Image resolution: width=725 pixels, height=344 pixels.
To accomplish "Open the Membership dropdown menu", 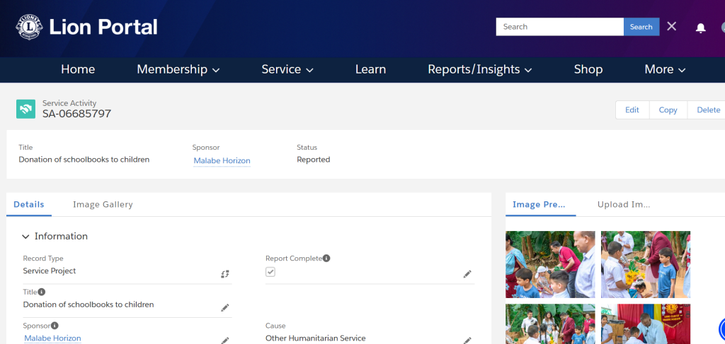I will tap(178, 70).
